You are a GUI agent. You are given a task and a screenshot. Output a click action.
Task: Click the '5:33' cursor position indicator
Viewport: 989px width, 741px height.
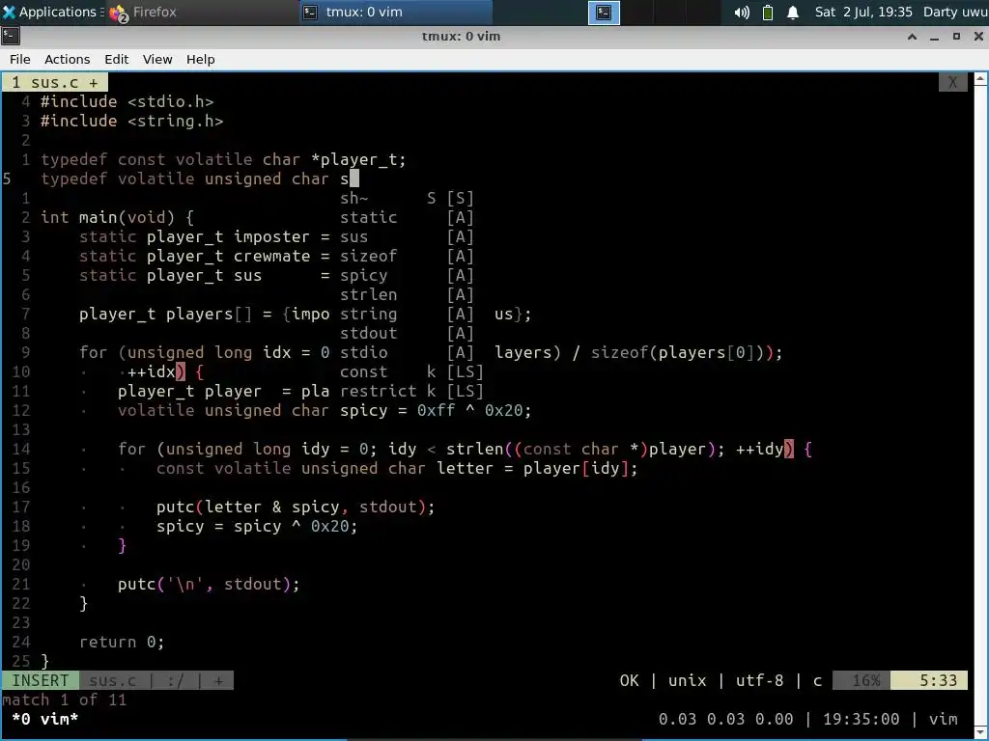[x=930, y=680]
